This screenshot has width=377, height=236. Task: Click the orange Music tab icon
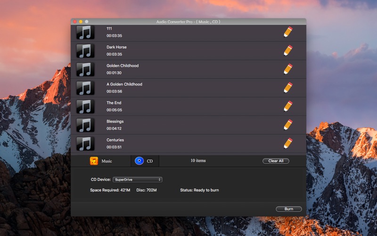94,161
